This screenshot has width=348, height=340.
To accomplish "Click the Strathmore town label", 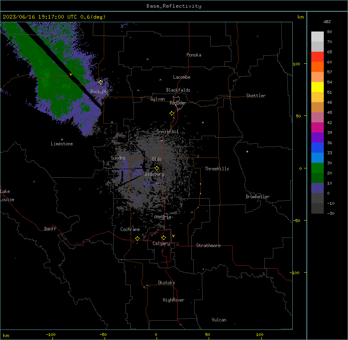I will (x=208, y=246).
